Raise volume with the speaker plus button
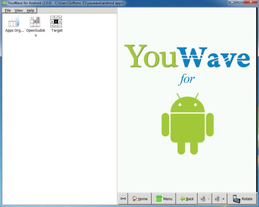Image resolution: width=259 pixels, height=207 pixels. [220, 199]
